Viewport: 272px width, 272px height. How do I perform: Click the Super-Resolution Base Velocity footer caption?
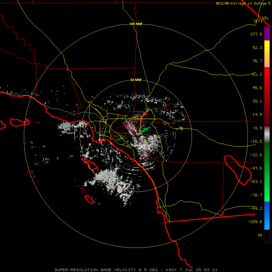pyautogui.click(x=136, y=270)
